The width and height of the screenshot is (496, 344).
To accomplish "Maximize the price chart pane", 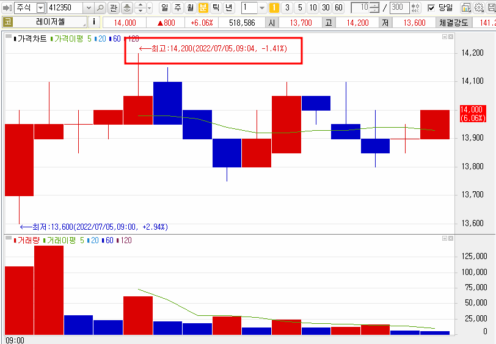I will pos(445,37).
